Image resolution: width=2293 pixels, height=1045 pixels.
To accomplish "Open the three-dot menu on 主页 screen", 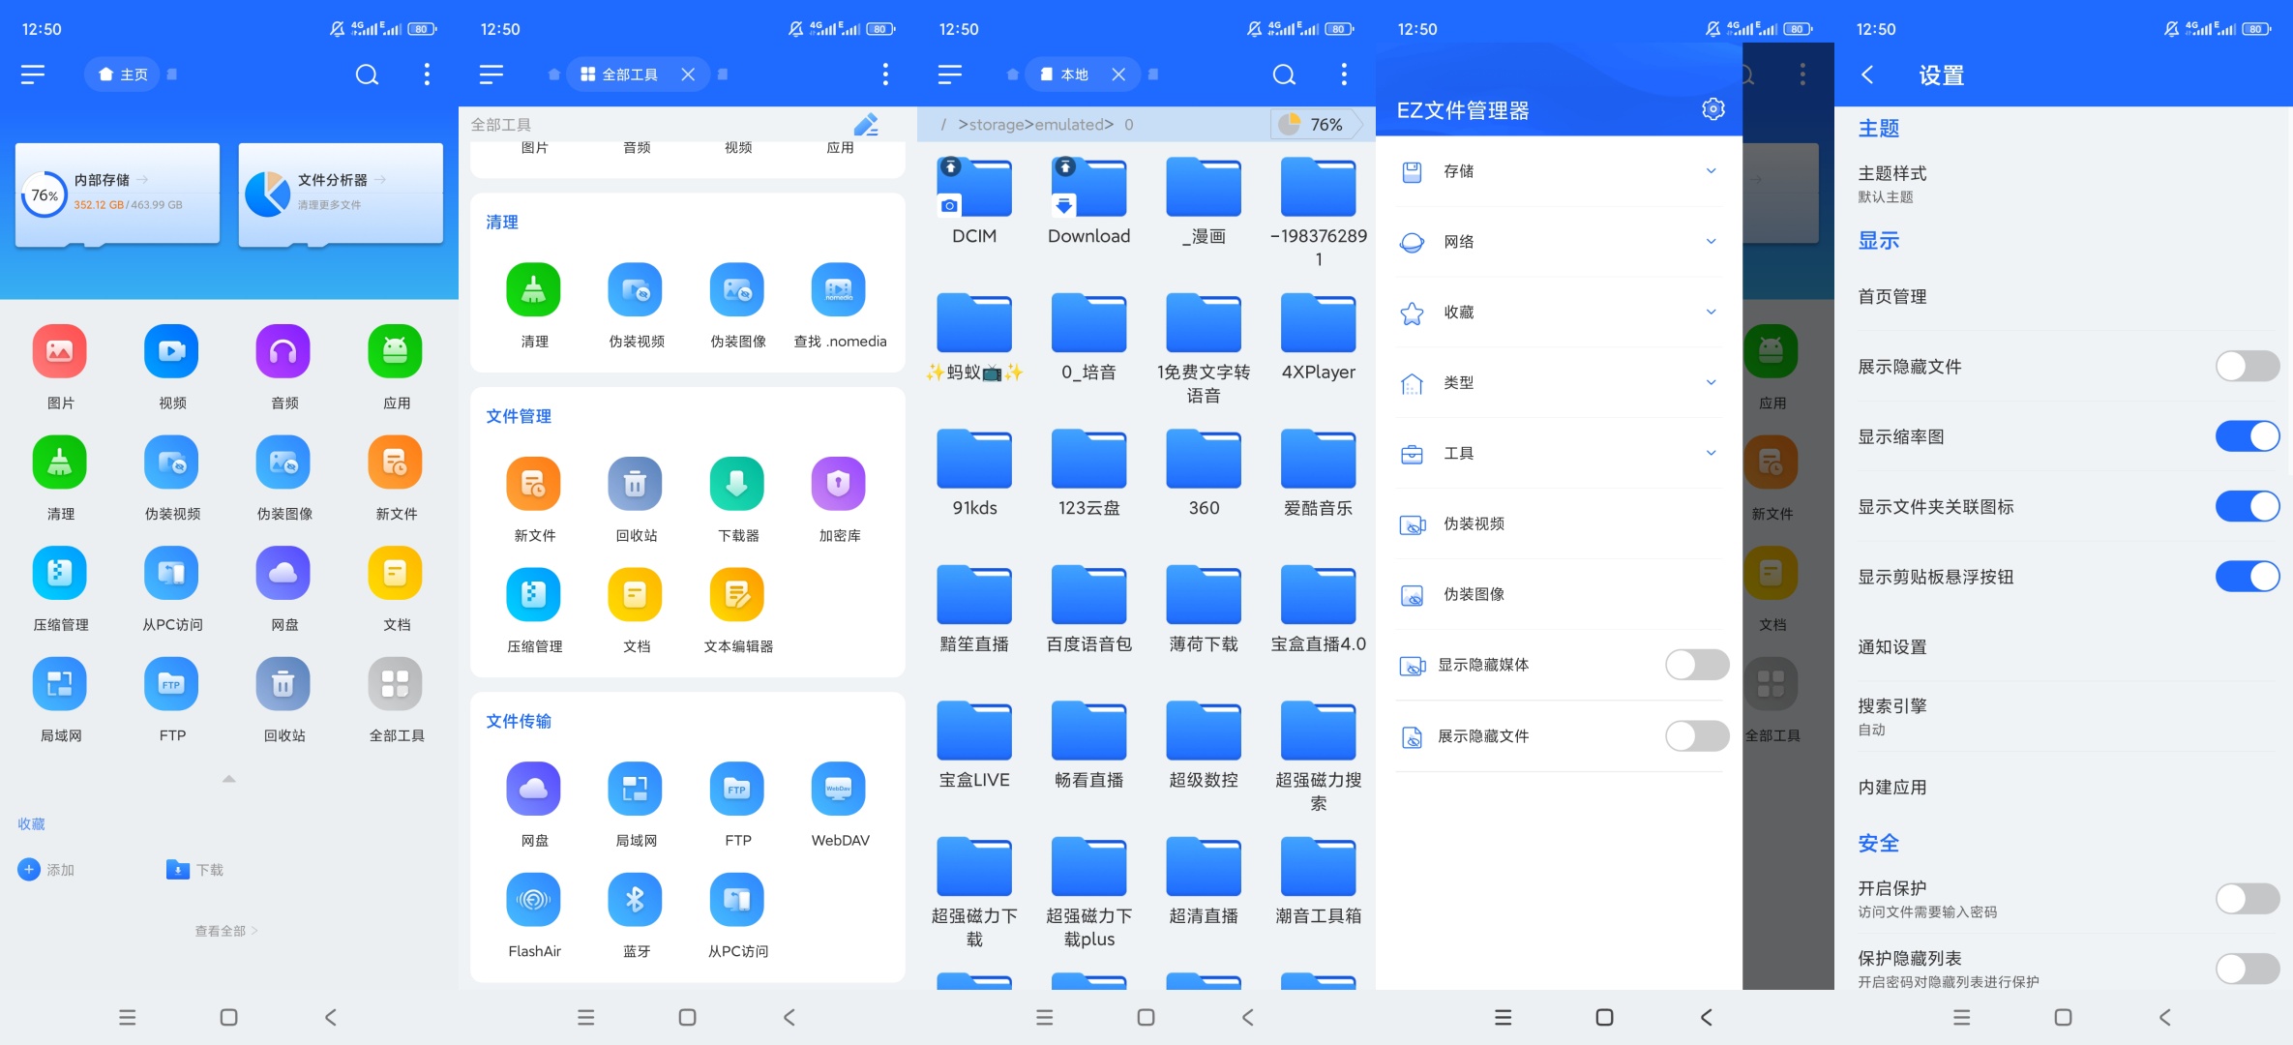I will tap(427, 75).
